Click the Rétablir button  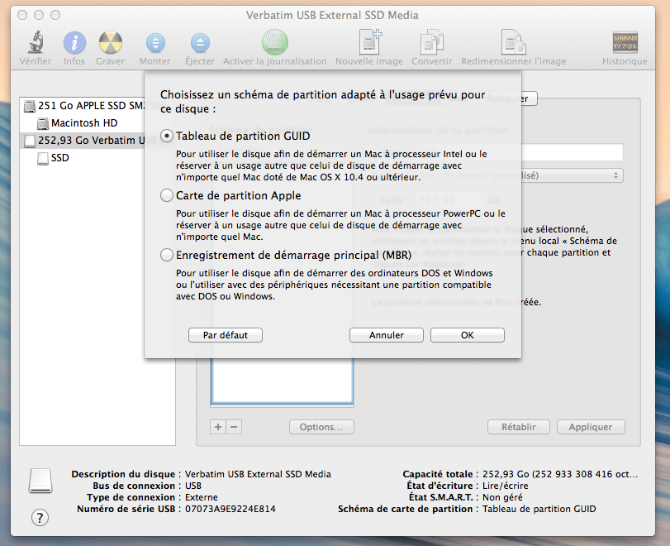(x=519, y=427)
